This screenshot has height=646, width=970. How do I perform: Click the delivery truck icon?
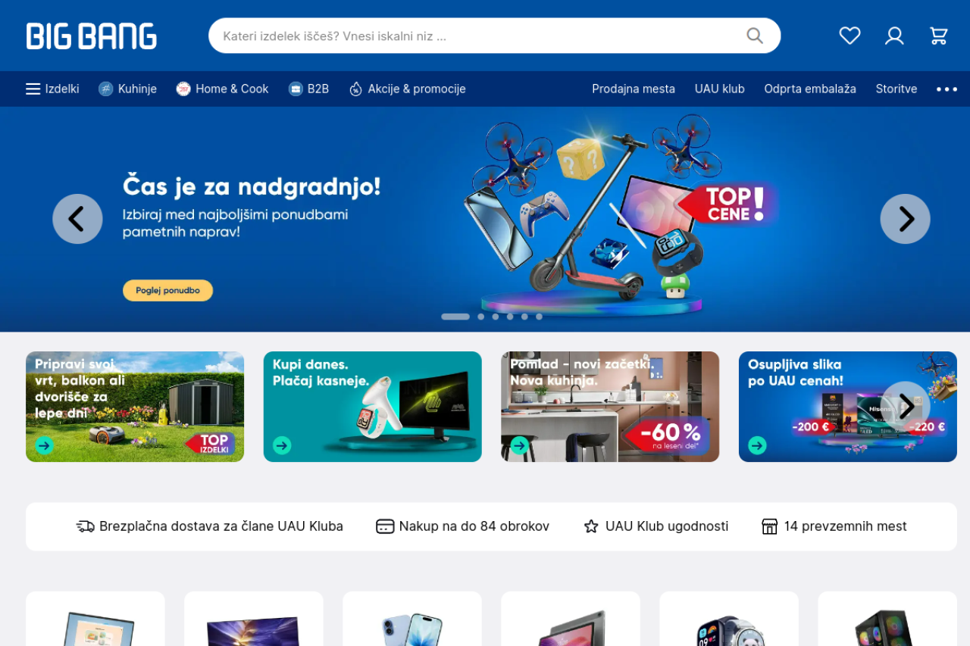pyautogui.click(x=85, y=526)
